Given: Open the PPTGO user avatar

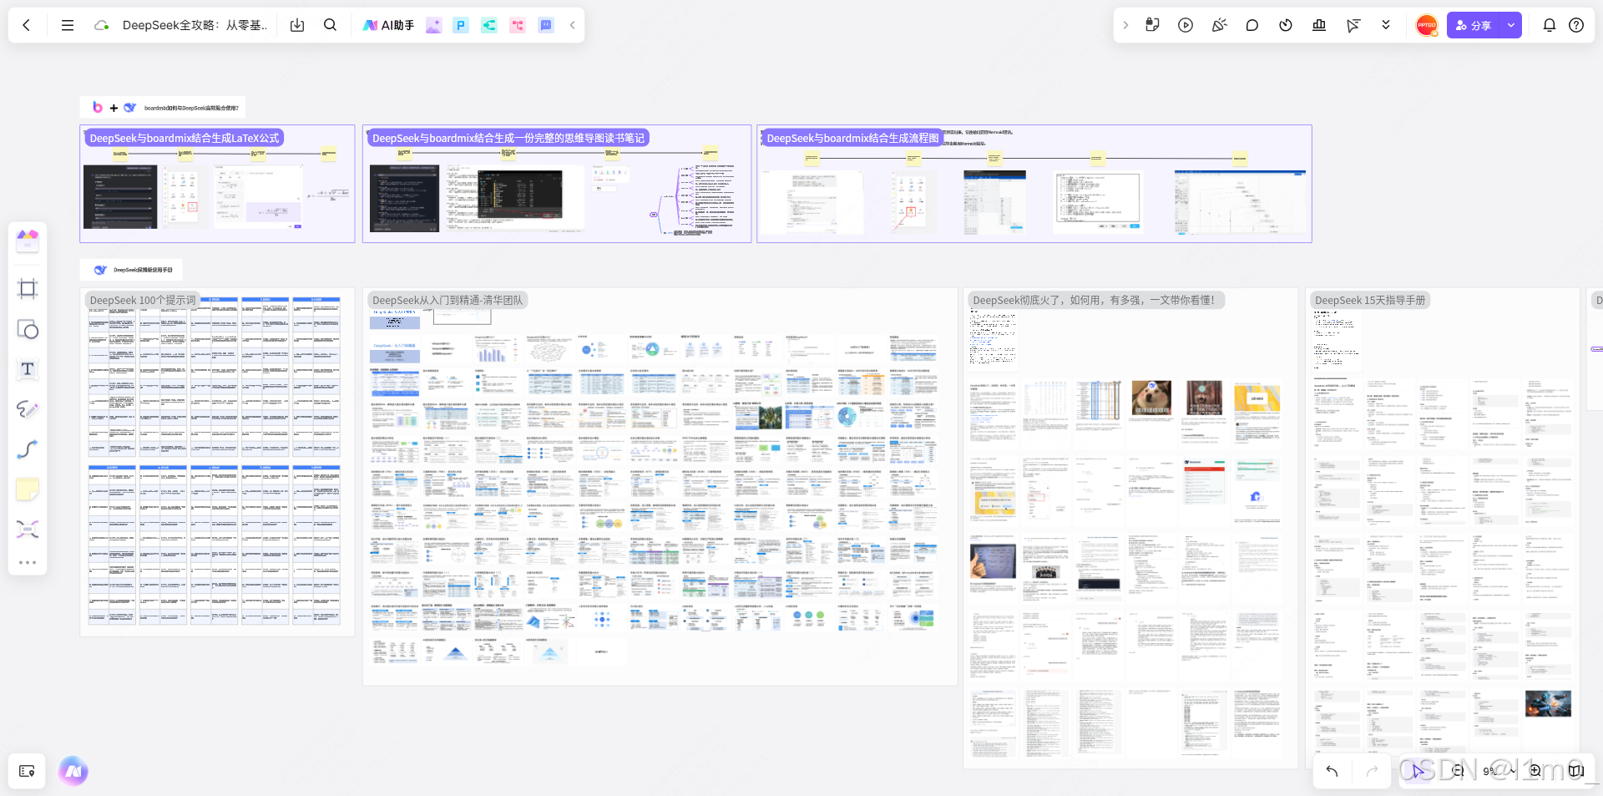Looking at the screenshot, I should tap(1427, 25).
